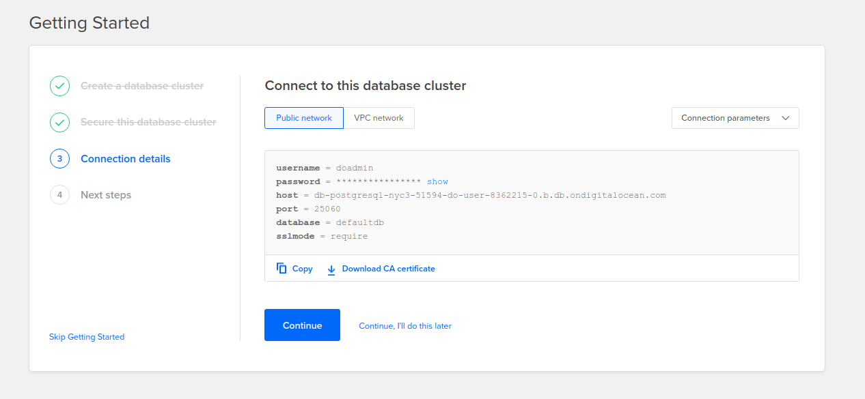Click the host connection string text

coord(490,195)
